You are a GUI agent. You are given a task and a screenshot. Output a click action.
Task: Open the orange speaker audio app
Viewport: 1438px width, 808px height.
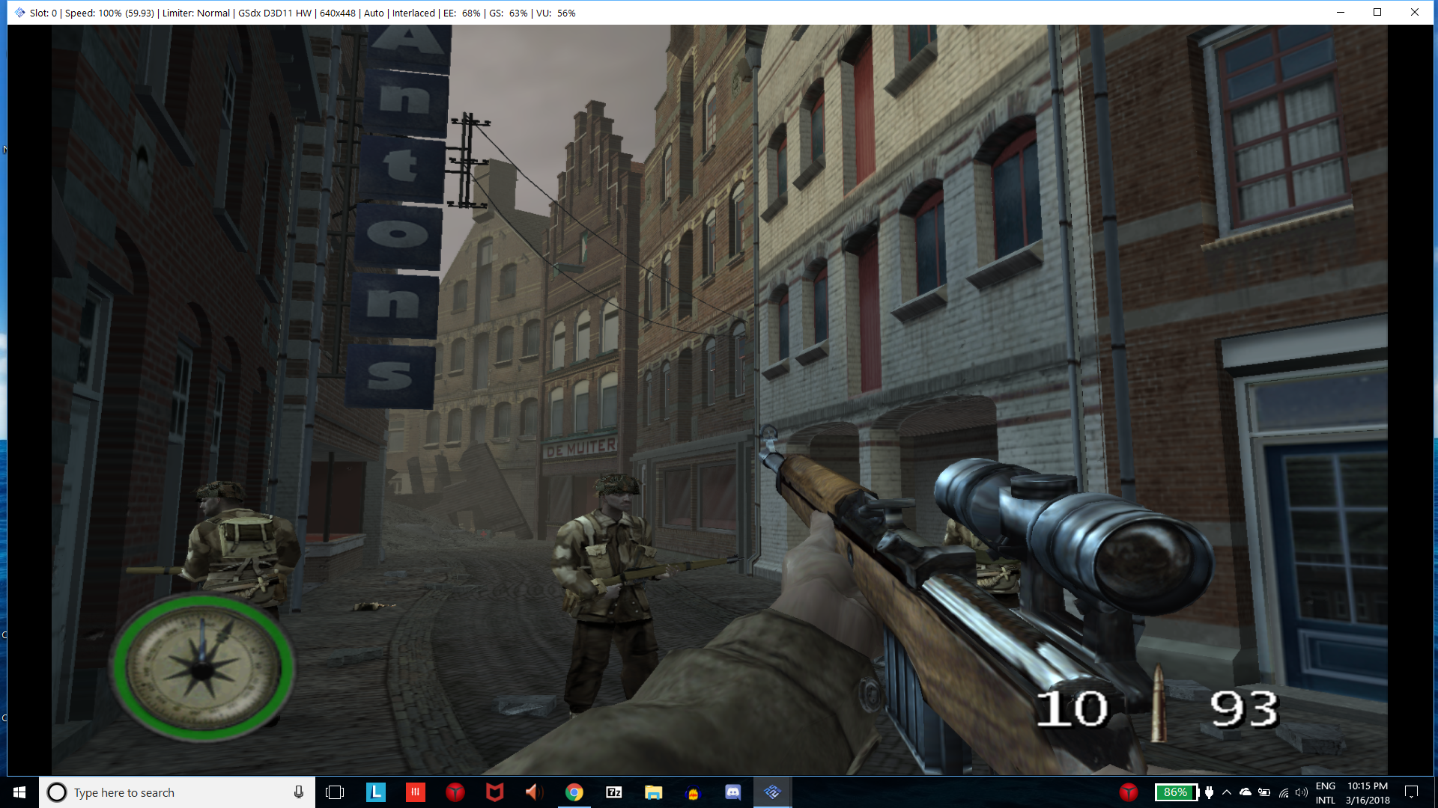tap(534, 792)
